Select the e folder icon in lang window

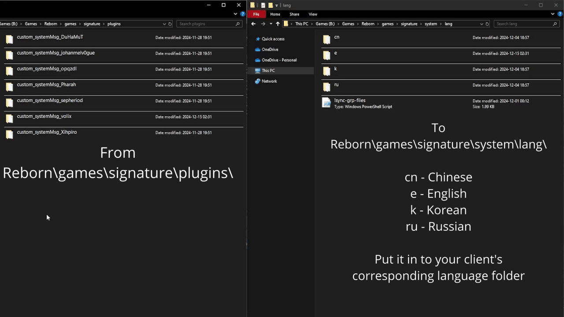327,55
